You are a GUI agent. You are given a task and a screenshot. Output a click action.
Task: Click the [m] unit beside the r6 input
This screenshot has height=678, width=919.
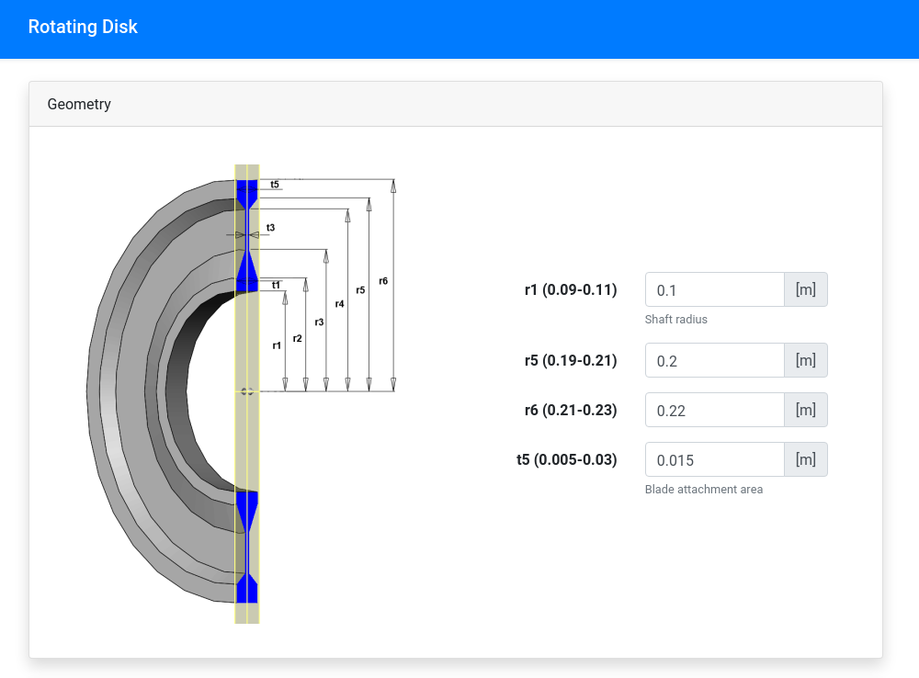coord(805,411)
